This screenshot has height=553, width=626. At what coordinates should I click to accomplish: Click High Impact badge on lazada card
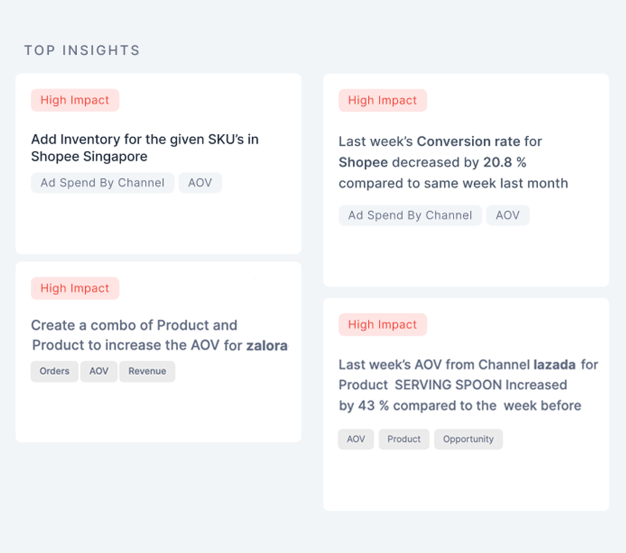coord(382,324)
